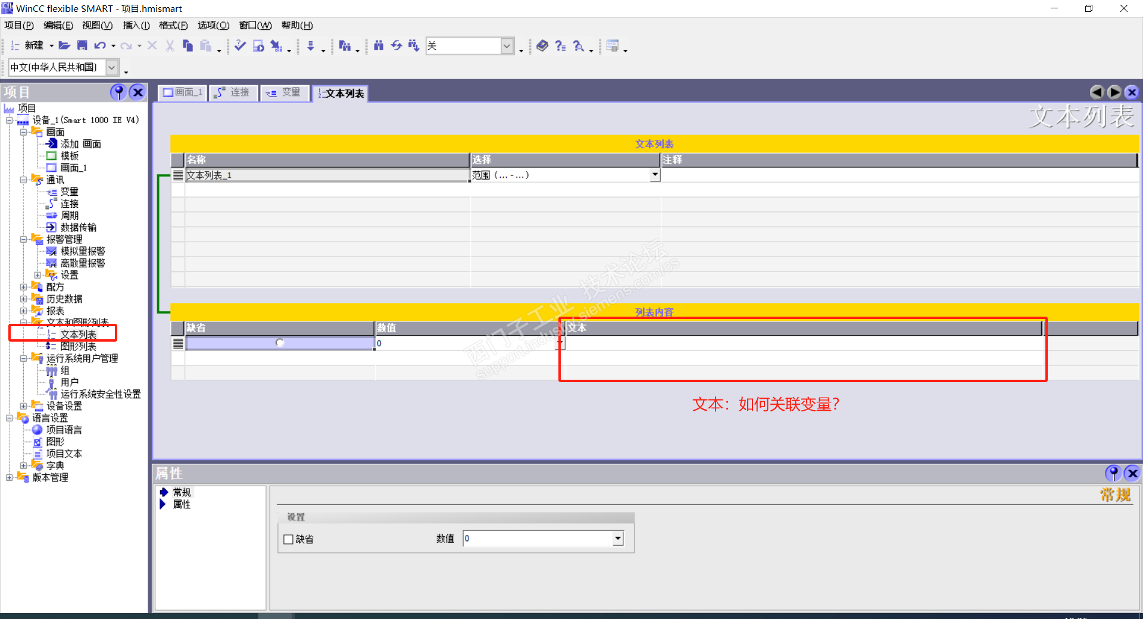Open the 编辑(E) menu
Screen dimensions: 1143x619
tap(58, 25)
